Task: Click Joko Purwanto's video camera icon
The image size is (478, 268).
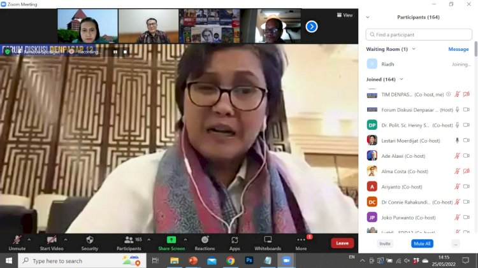Action: (x=467, y=217)
